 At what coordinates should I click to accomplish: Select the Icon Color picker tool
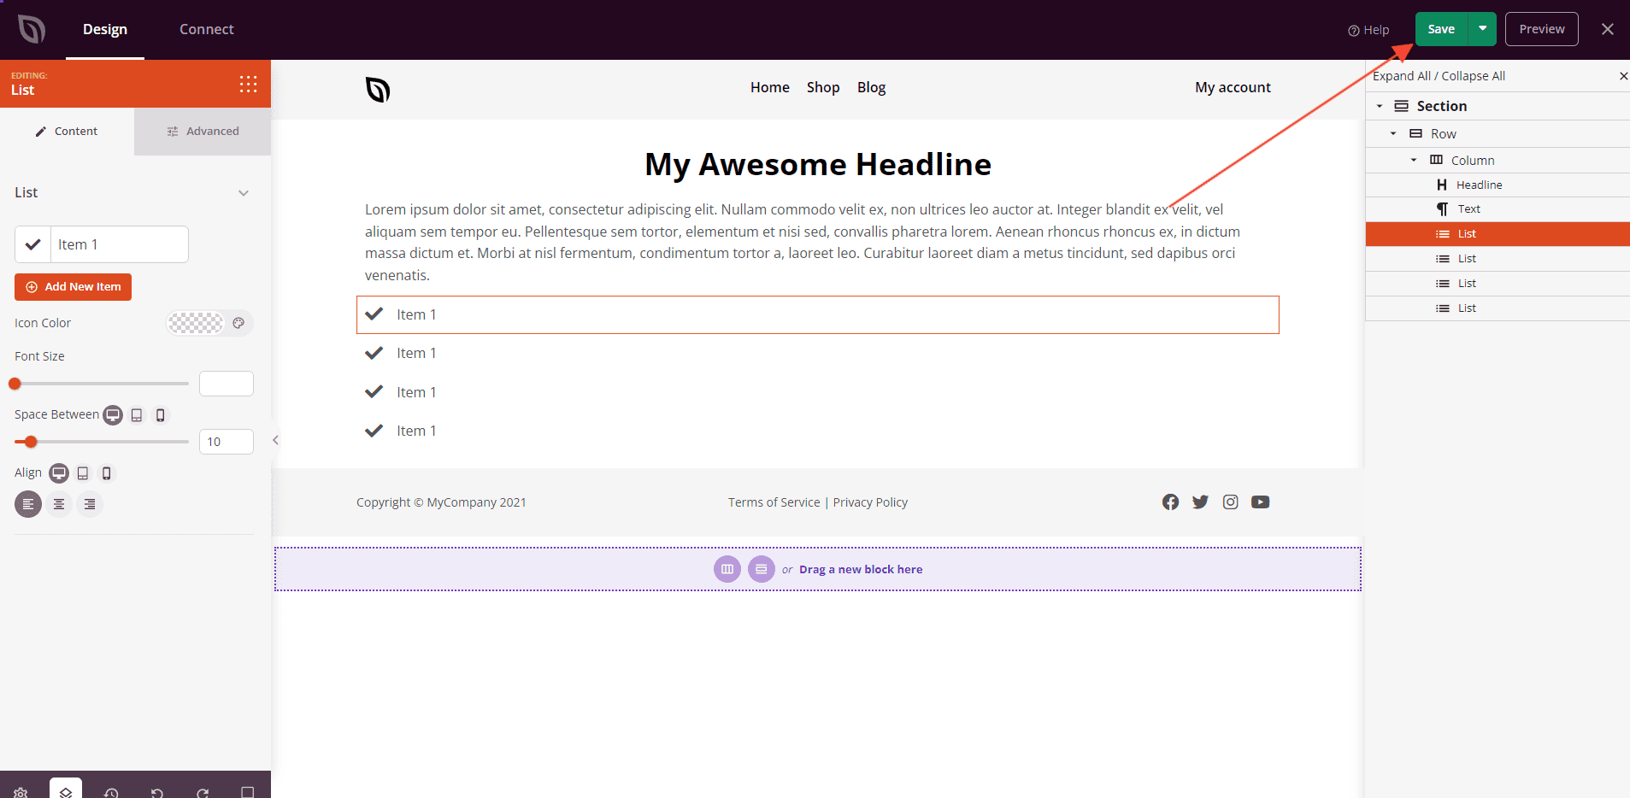pyautogui.click(x=238, y=323)
